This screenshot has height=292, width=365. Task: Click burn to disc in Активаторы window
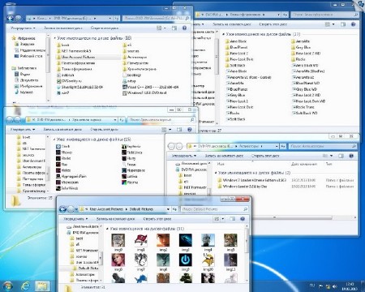point(224,156)
